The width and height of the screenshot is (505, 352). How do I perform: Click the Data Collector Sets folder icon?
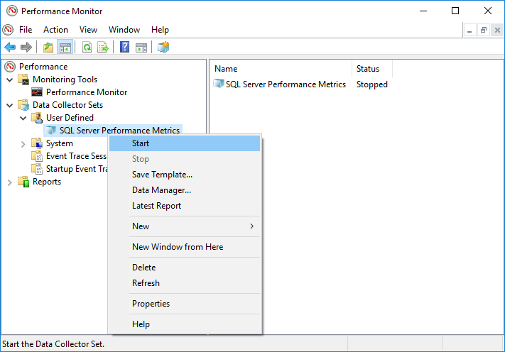23,105
